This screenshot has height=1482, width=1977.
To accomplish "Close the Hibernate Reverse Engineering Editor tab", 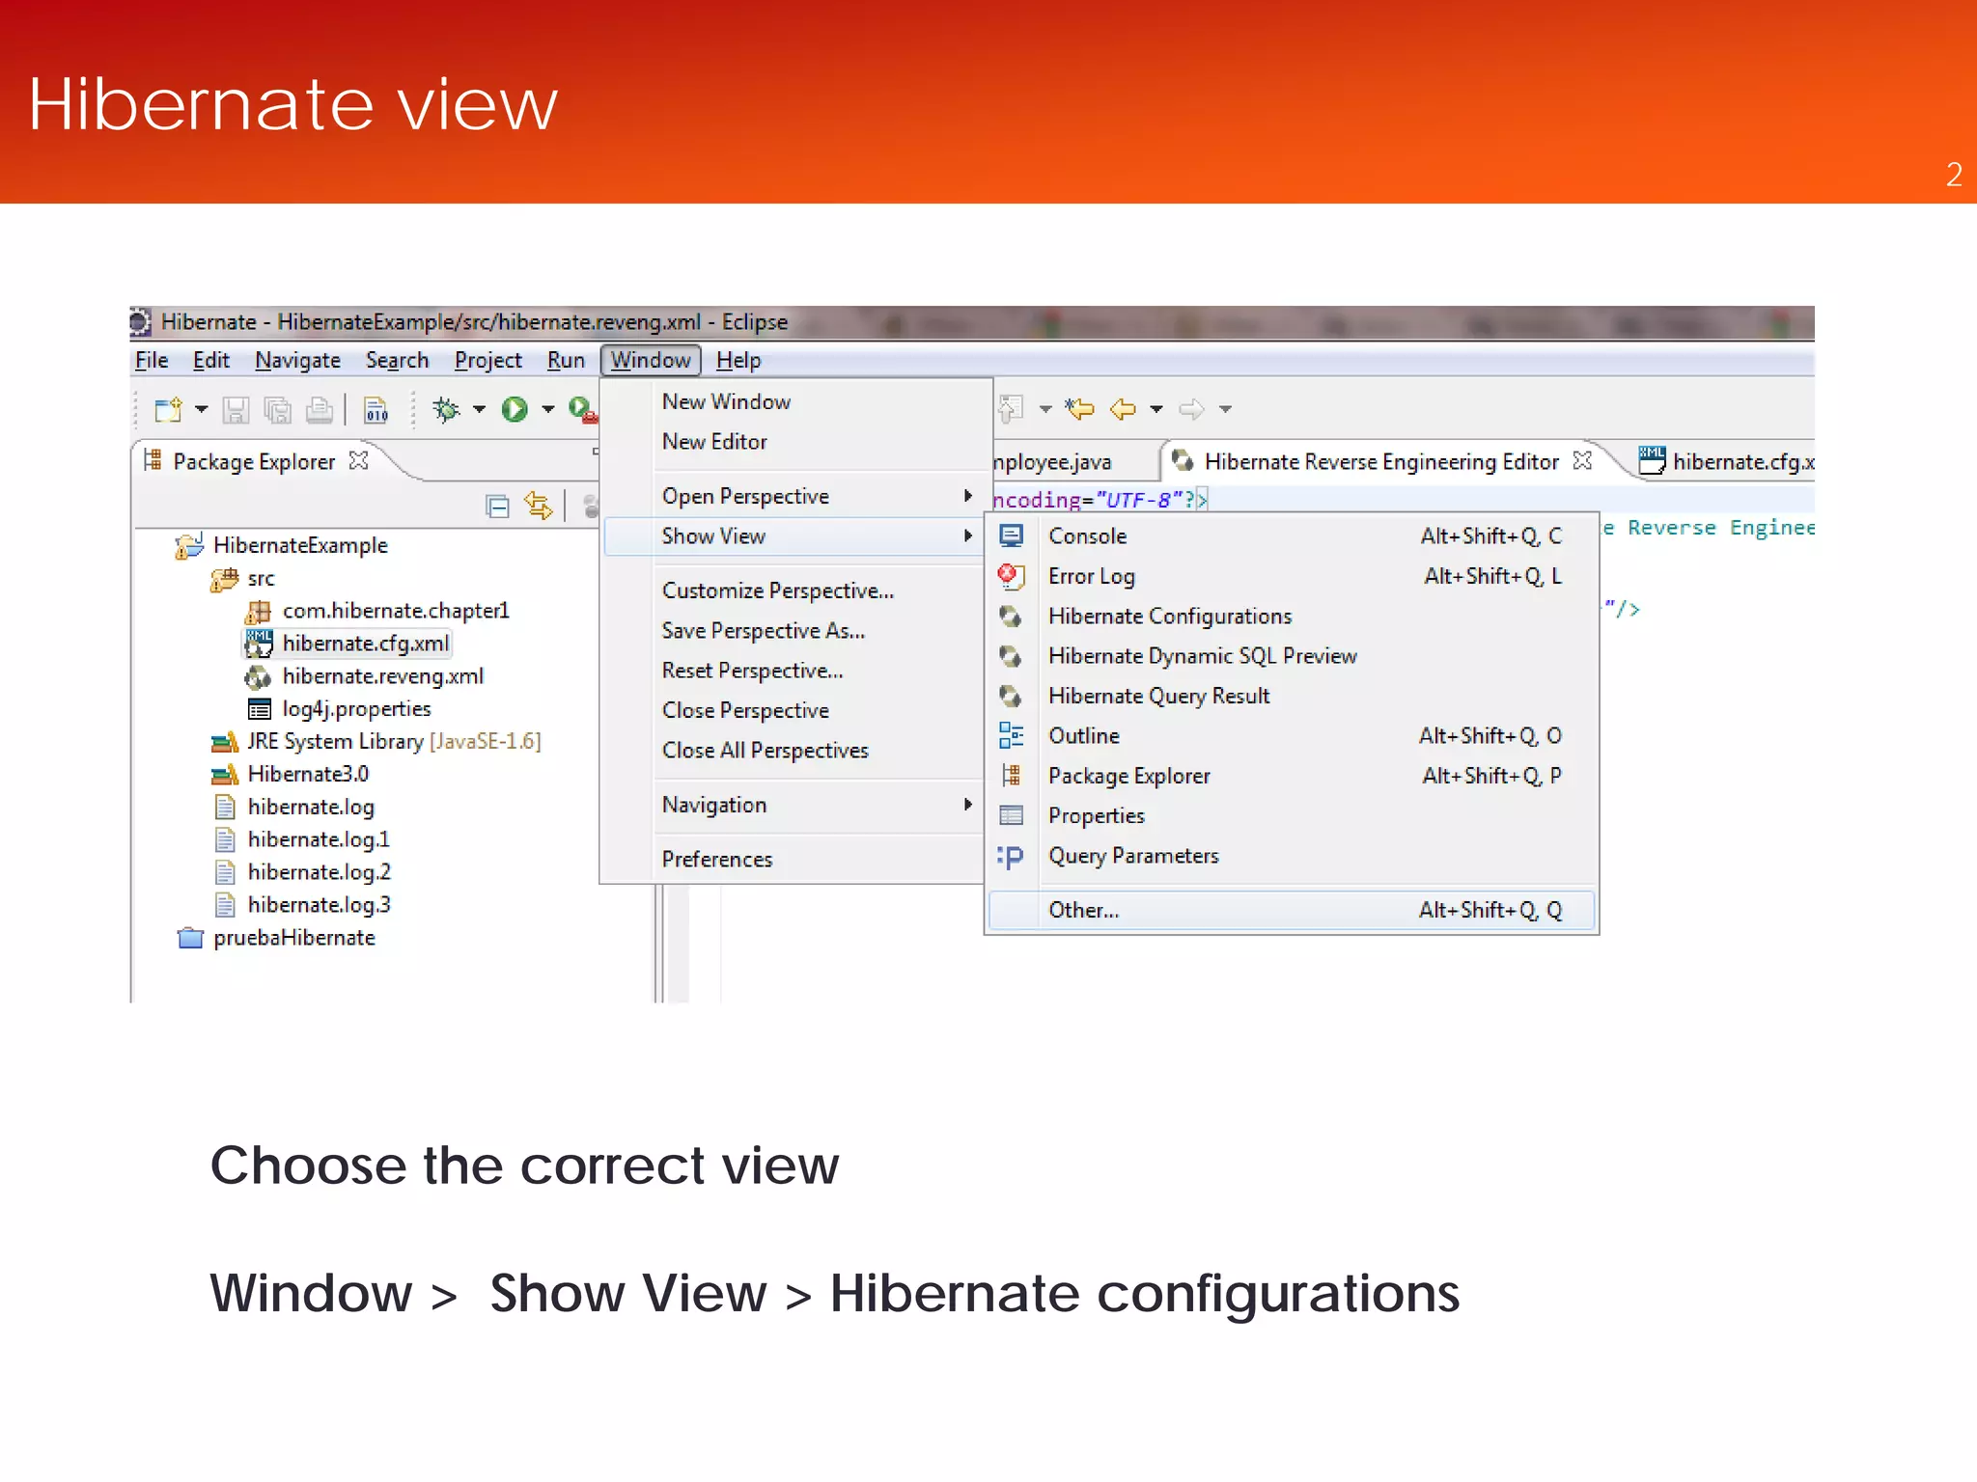I will pyautogui.click(x=1582, y=461).
